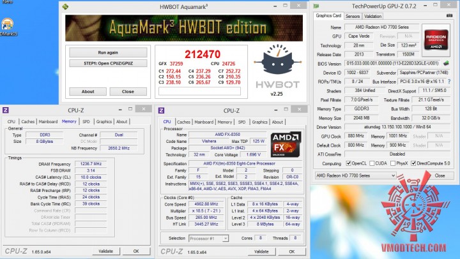
Task: Click the CPU score 24726
Action: click(229, 64)
